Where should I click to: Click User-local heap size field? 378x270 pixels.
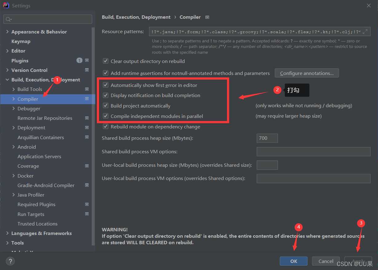click(267, 165)
